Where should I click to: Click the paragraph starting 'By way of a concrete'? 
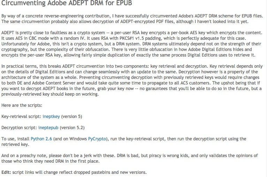coord(132,19)
